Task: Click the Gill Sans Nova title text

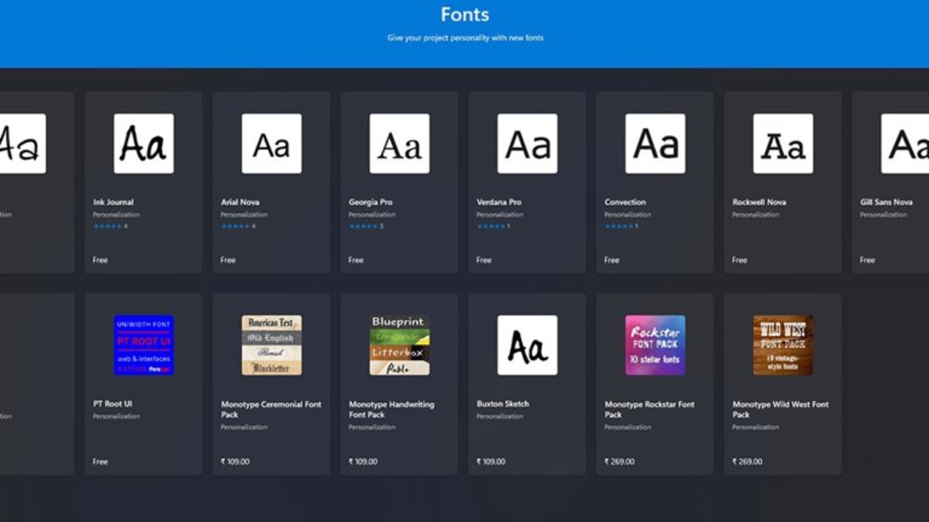Action: (886, 202)
